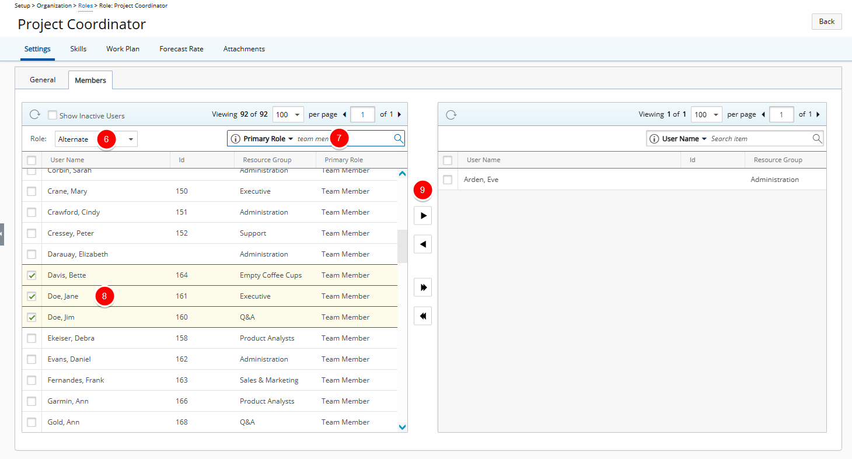Click info icon beside Primary Role
Screen dimensions: 852x459
(236, 139)
